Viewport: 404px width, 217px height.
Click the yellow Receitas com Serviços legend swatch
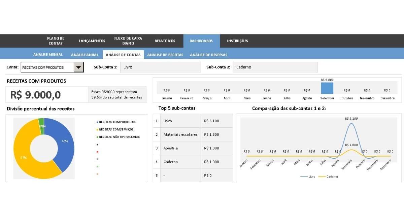point(97,129)
